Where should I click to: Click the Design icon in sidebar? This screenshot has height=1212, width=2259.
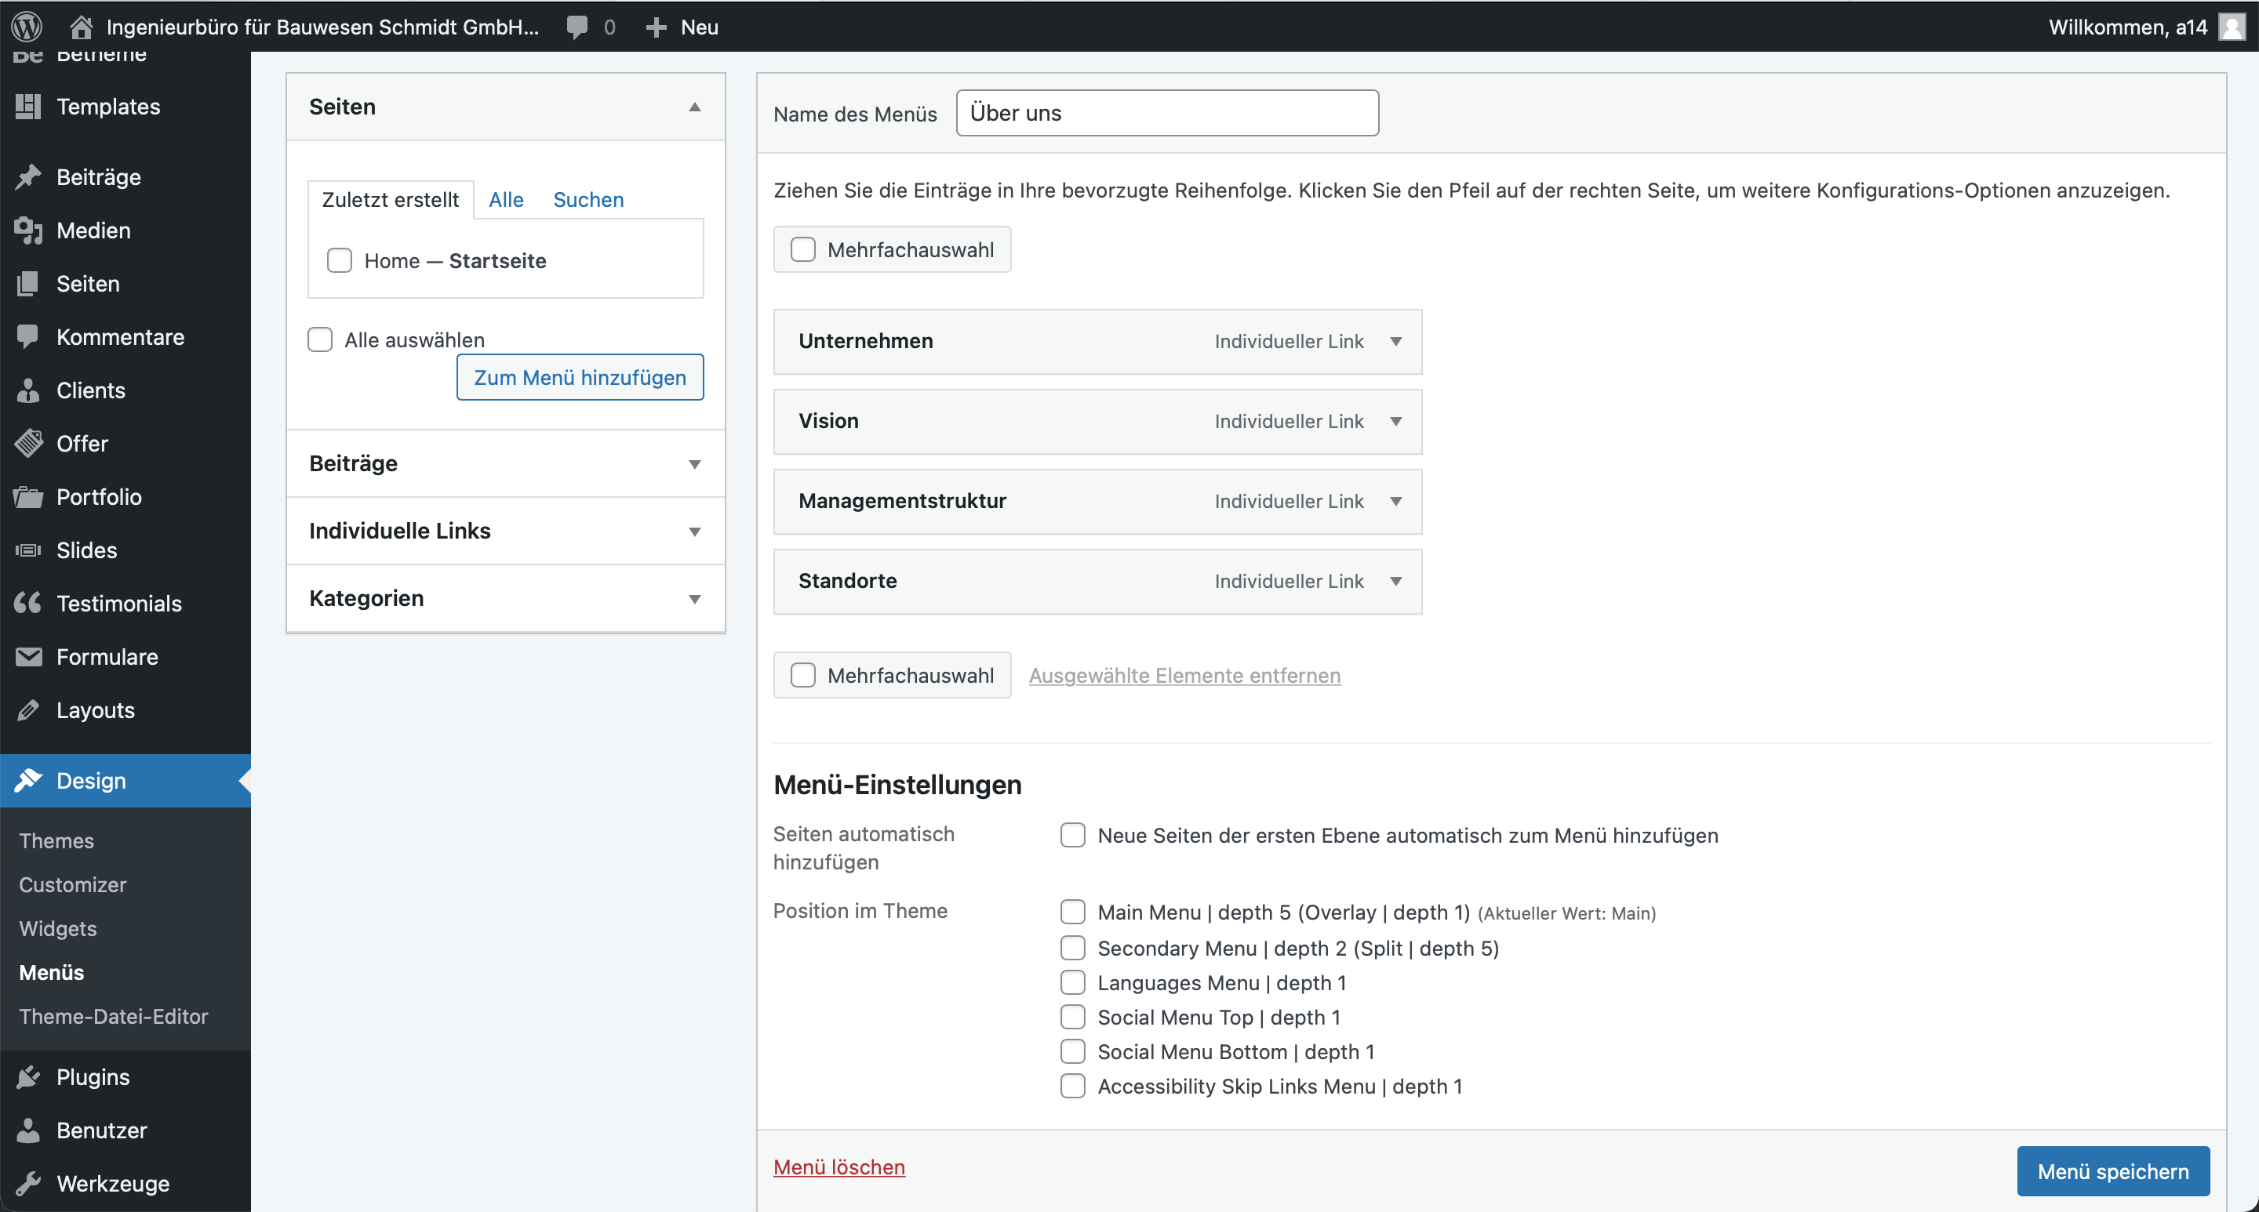[28, 779]
